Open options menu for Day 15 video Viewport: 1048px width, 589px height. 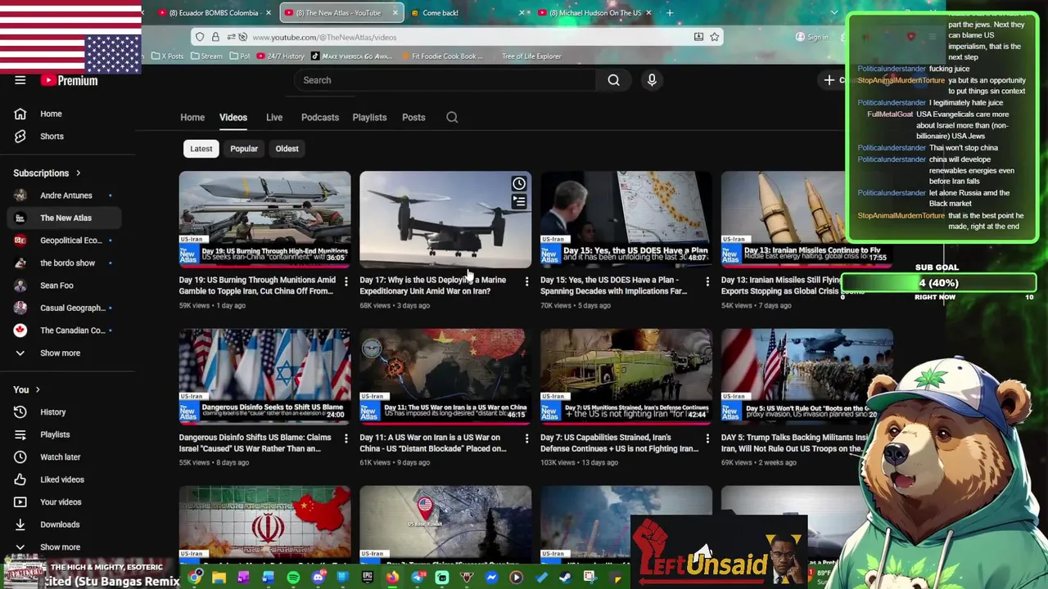707,281
